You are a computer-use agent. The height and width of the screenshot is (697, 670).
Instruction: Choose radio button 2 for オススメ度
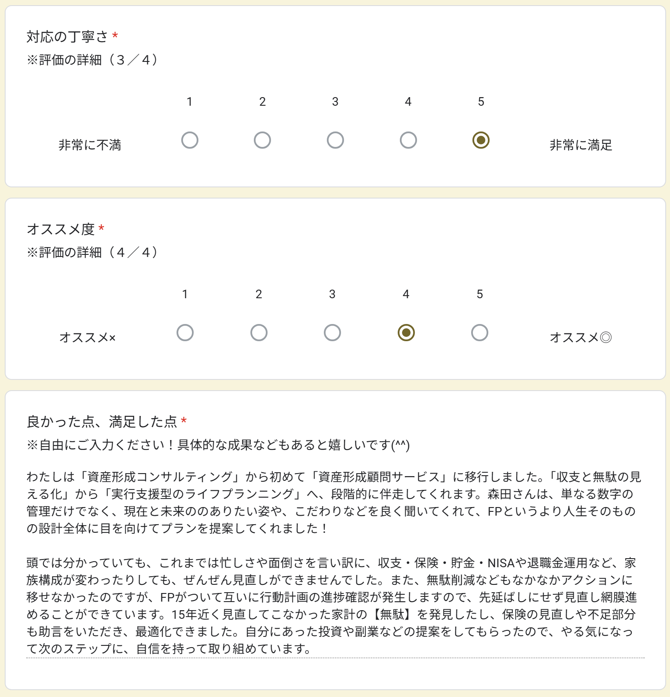tap(259, 333)
